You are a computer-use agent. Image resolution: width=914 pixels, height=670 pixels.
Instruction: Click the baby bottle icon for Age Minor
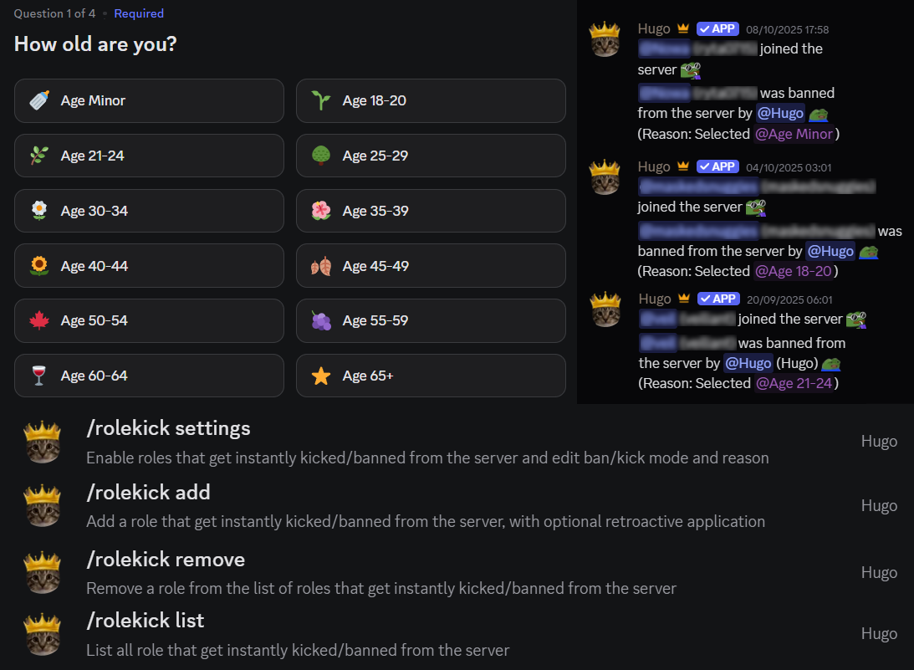click(38, 101)
